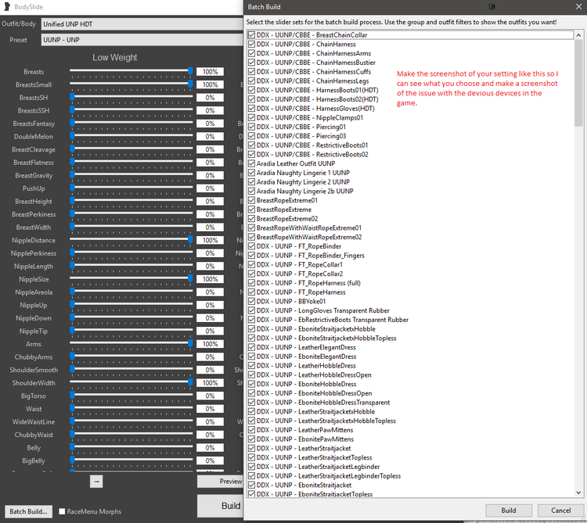587x523 pixels.
Task: Click the ShoulderWidth slider handle
Action: click(190, 382)
